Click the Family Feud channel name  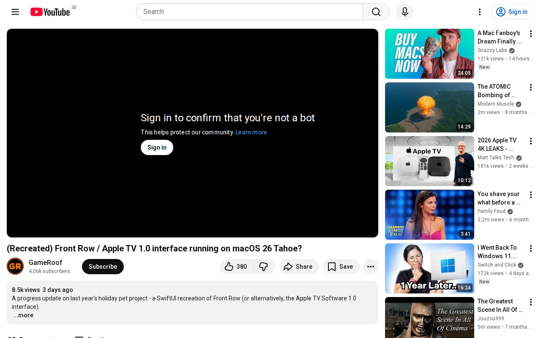tap(492, 211)
